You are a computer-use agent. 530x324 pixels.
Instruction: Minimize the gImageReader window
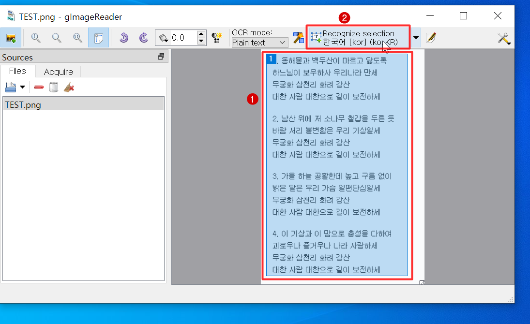(430, 16)
